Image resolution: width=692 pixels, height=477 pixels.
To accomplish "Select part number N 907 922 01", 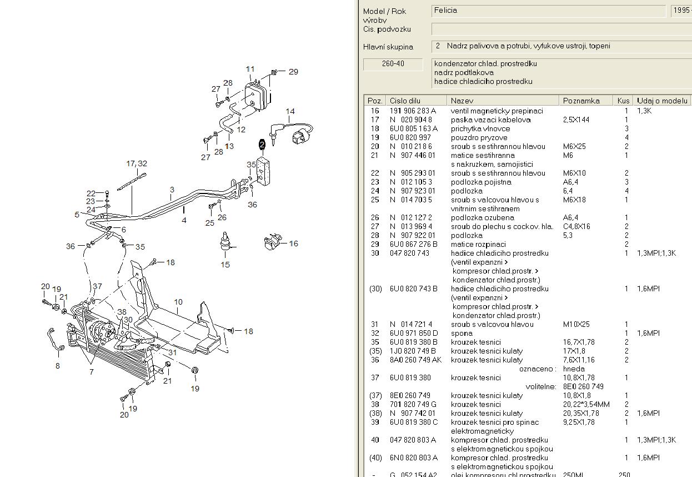I will coord(413,235).
